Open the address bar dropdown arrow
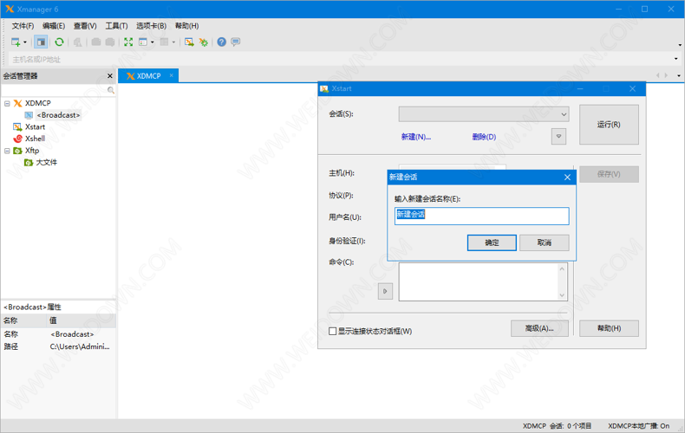This screenshot has width=685, height=433. click(x=675, y=59)
